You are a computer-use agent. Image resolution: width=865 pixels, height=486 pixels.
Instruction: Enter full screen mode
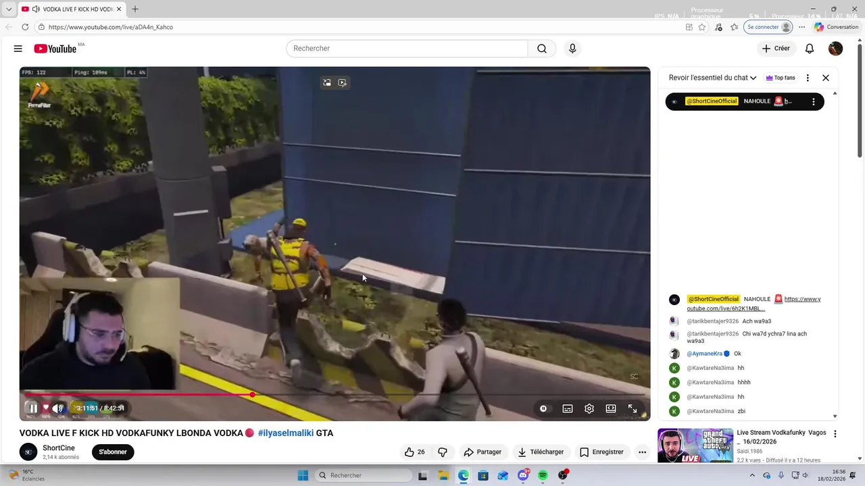(633, 408)
